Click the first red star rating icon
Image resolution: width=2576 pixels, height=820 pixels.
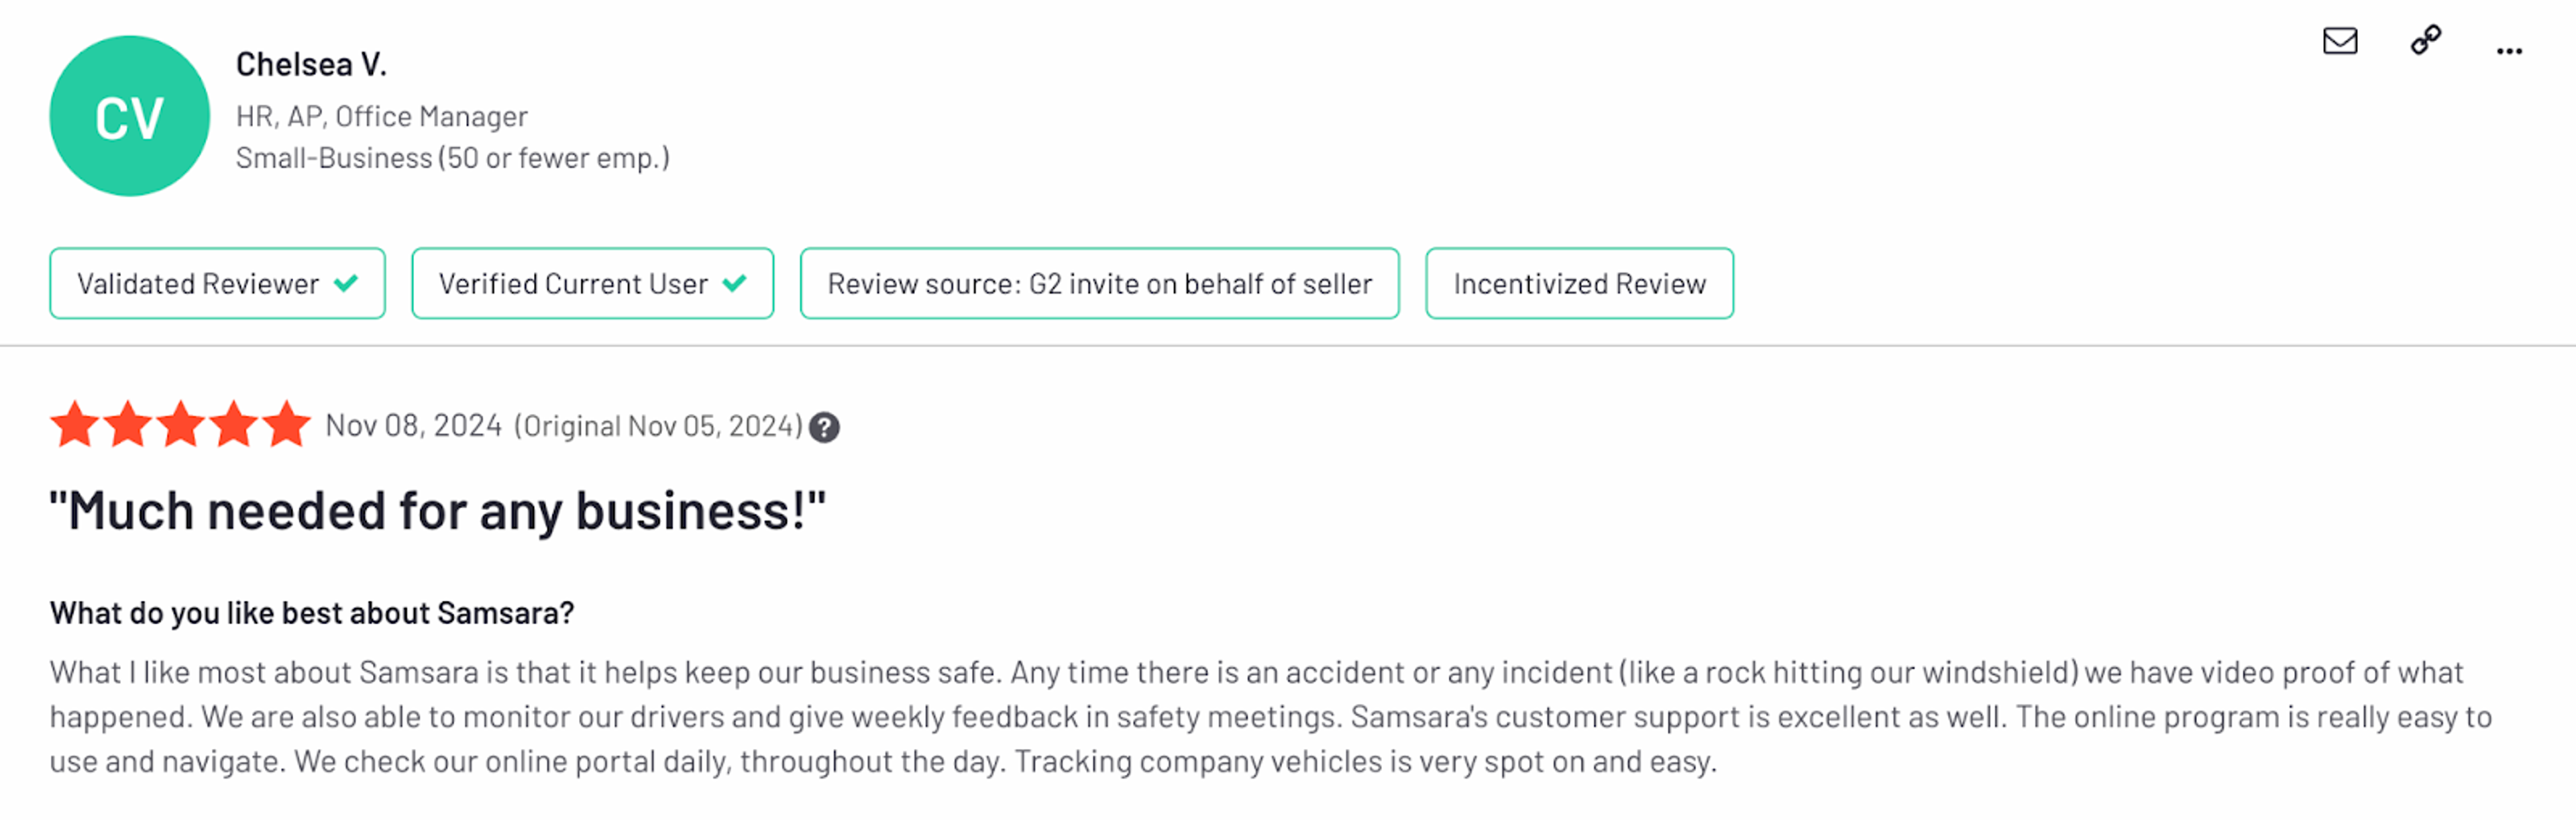tap(76, 424)
